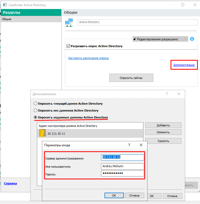
Task: Click the Сервер администрирования input field
Action: tap(123, 157)
